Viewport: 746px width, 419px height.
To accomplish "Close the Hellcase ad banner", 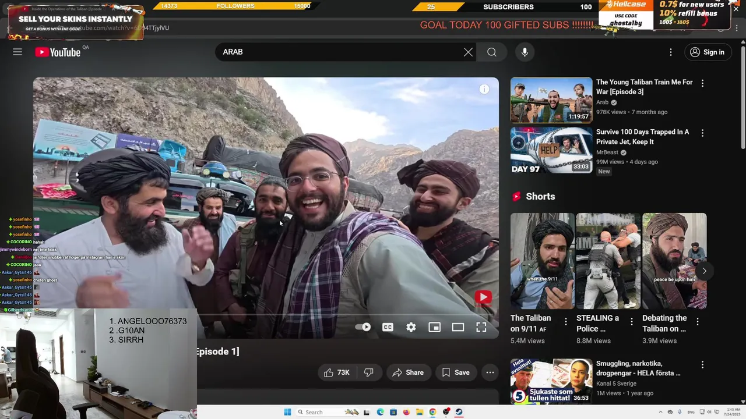I will click(x=736, y=9).
